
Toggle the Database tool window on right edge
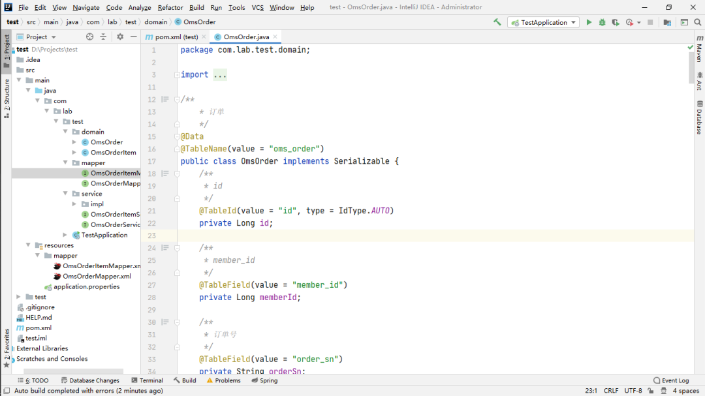(x=698, y=117)
